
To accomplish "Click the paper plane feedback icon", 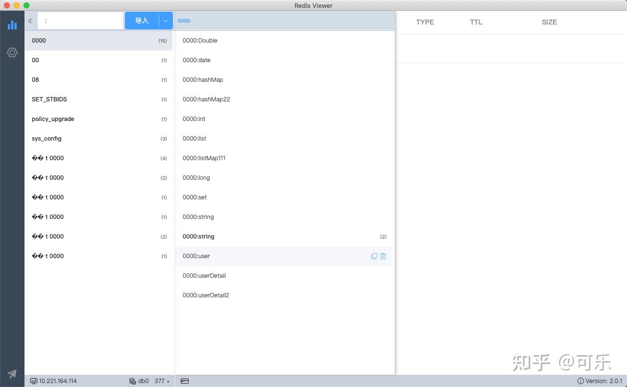I will [x=12, y=374].
